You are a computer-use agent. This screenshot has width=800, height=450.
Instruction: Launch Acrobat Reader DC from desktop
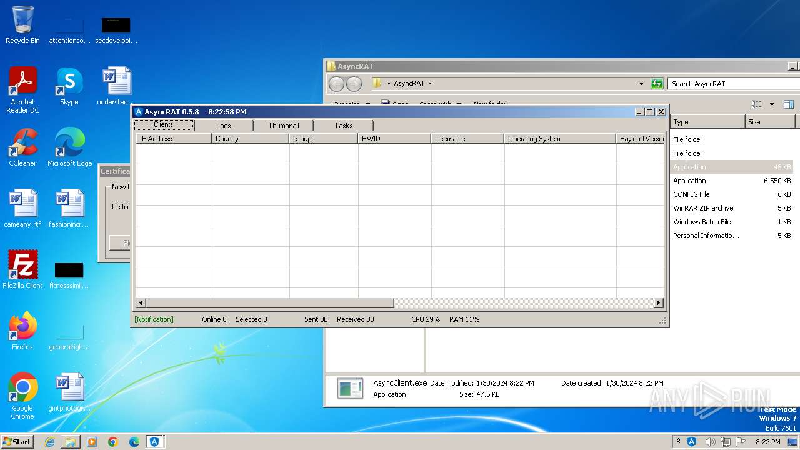(x=22, y=90)
